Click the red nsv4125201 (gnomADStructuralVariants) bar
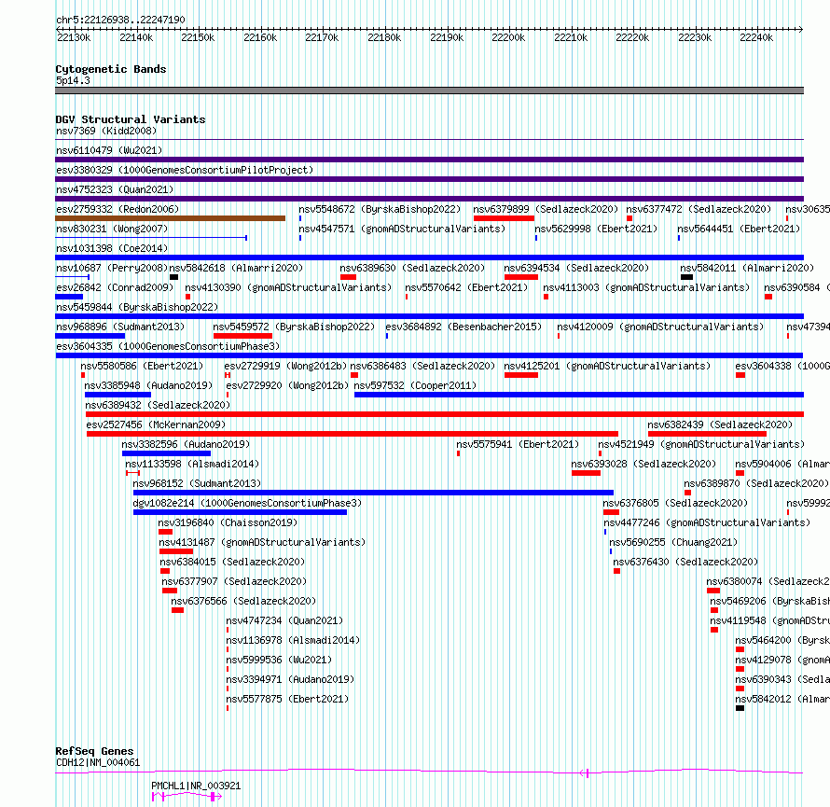 click(521, 375)
